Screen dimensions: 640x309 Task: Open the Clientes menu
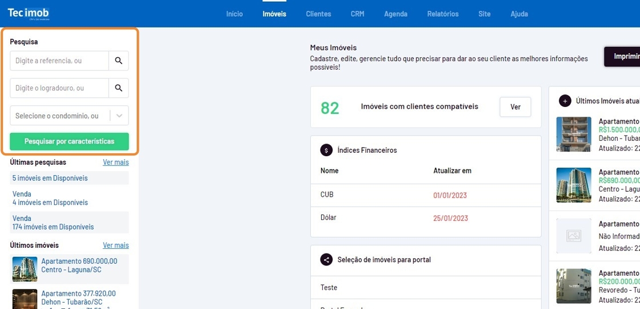point(318,14)
